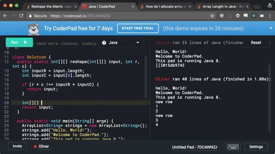
Task: Edit the Untitled Pad title
Action: pyautogui.click(x=195, y=147)
